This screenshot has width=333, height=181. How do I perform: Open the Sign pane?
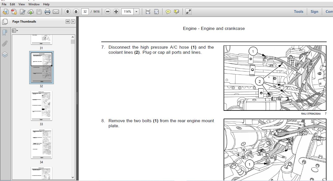pyautogui.click(x=314, y=11)
